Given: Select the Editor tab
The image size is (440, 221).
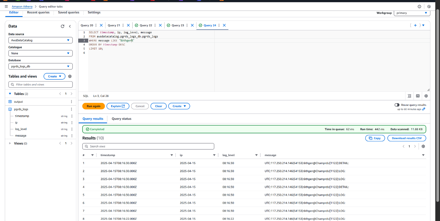Looking at the screenshot, I should pyautogui.click(x=14, y=12).
